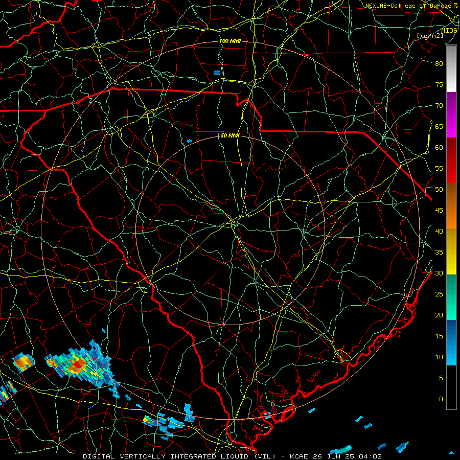Click the 55 value on color scale
Image resolution: width=460 pixels, height=460 pixels.
point(439,168)
